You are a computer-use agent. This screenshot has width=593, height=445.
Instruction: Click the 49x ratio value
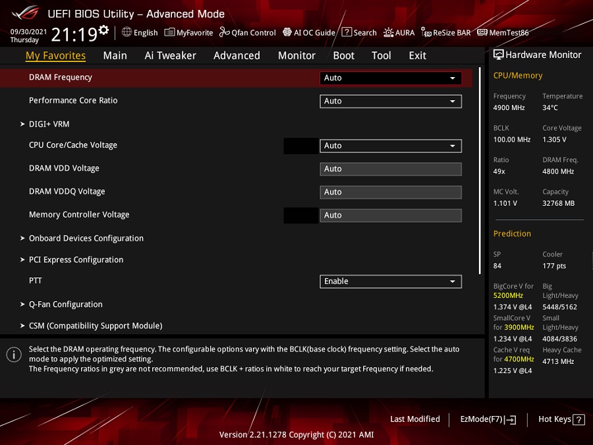499,171
